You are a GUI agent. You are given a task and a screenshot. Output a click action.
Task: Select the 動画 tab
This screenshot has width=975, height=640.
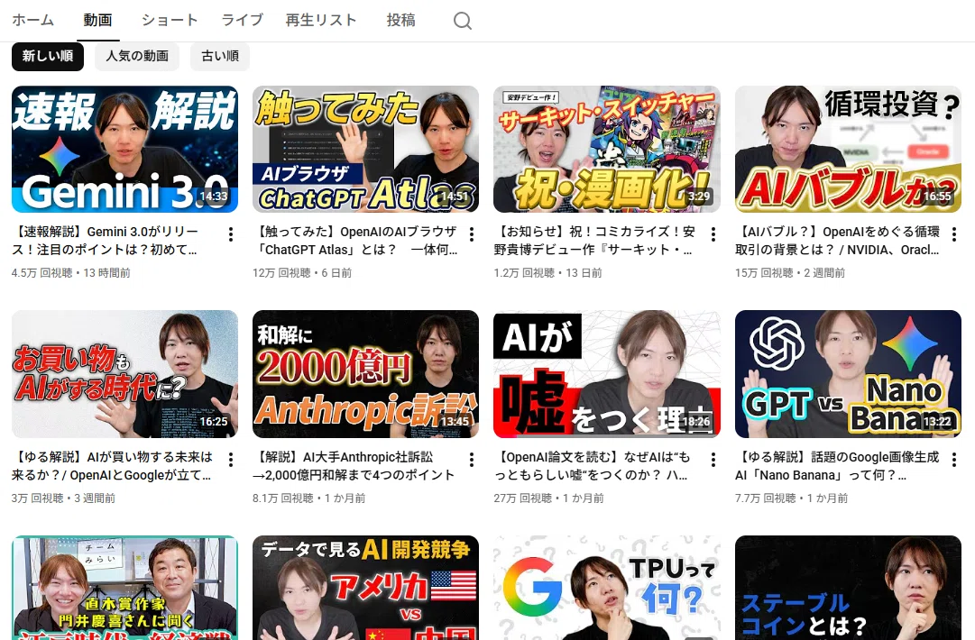[98, 20]
